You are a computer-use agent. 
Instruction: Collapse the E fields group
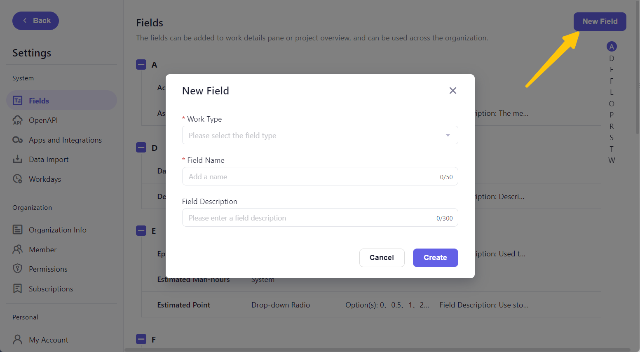(141, 231)
